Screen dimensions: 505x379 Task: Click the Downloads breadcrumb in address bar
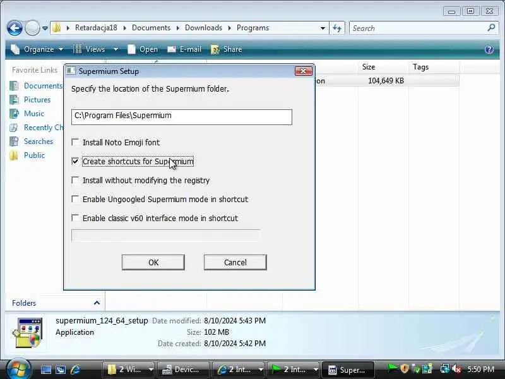(203, 28)
